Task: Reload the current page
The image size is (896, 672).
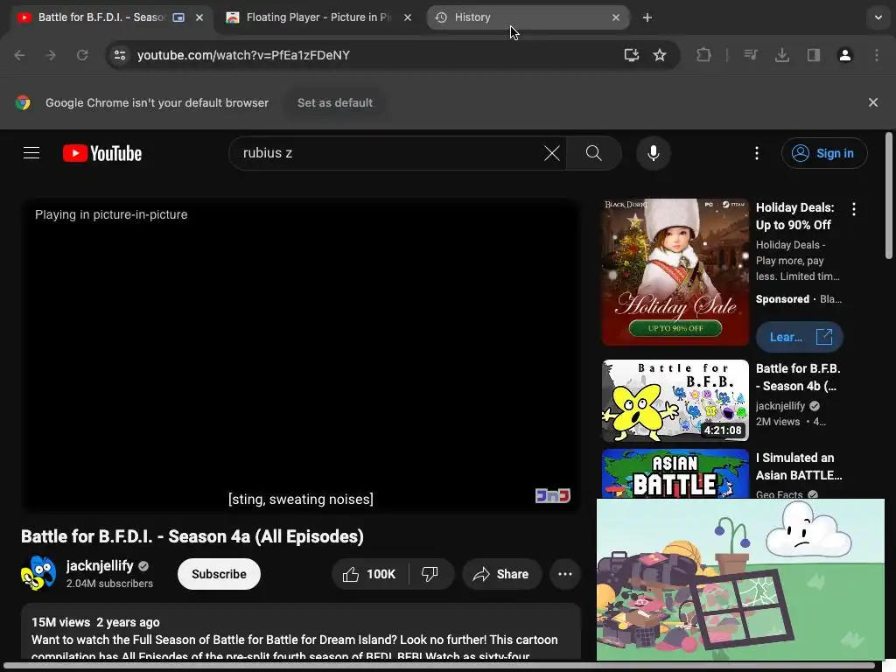Action: tap(82, 55)
